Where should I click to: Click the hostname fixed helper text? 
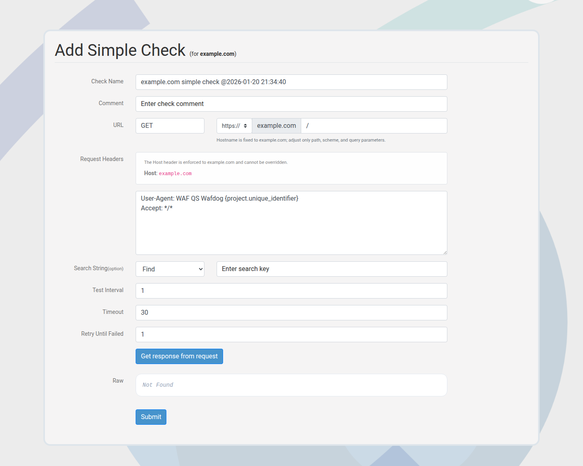tap(301, 140)
